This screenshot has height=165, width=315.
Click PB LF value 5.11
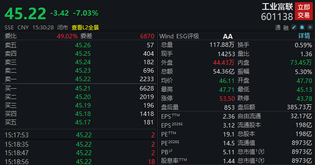tap(229, 152)
